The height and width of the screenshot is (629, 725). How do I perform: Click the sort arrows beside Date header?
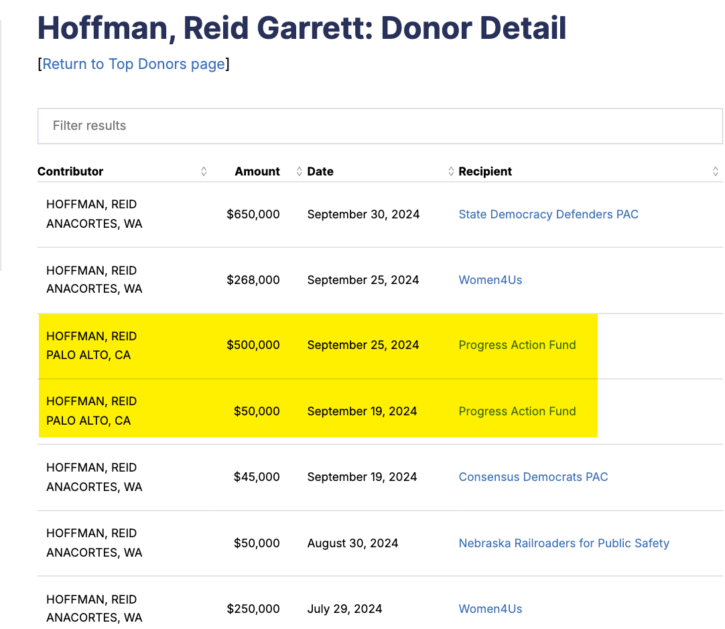point(451,171)
